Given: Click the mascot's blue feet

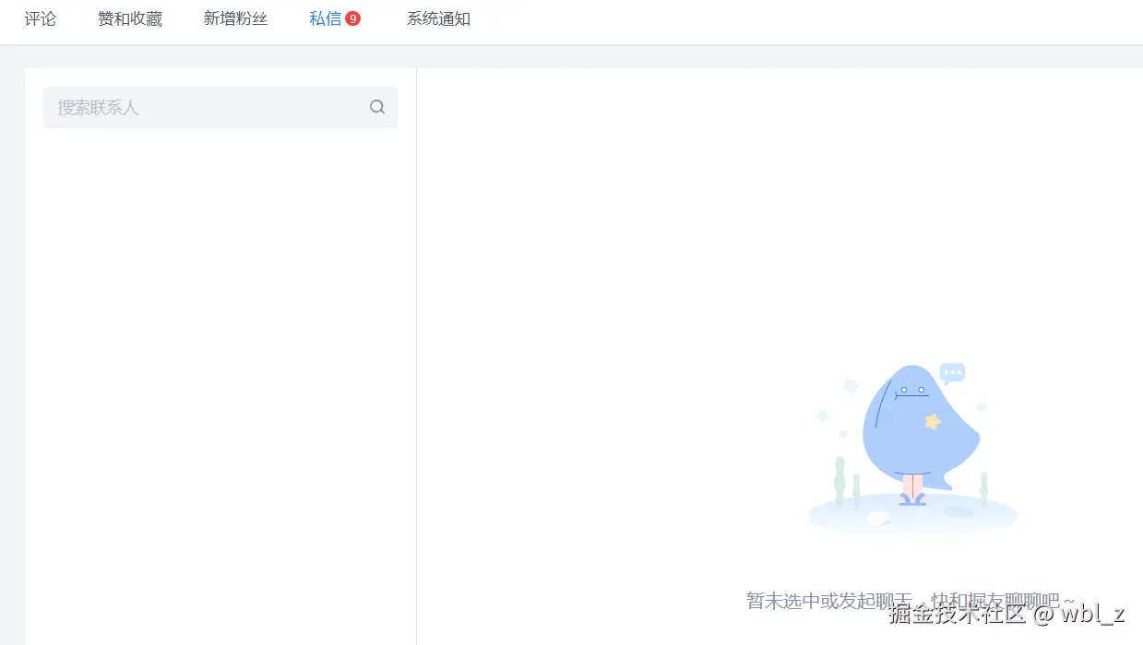Looking at the screenshot, I should coord(911,500).
